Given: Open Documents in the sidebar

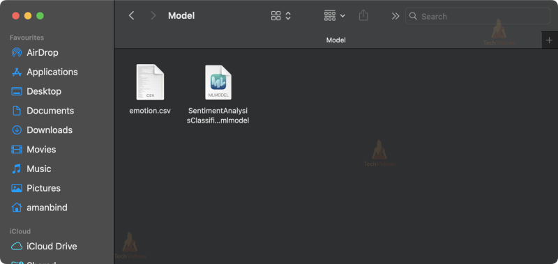Looking at the screenshot, I should 50,111.
